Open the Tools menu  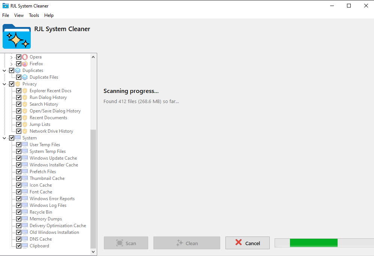tap(34, 15)
